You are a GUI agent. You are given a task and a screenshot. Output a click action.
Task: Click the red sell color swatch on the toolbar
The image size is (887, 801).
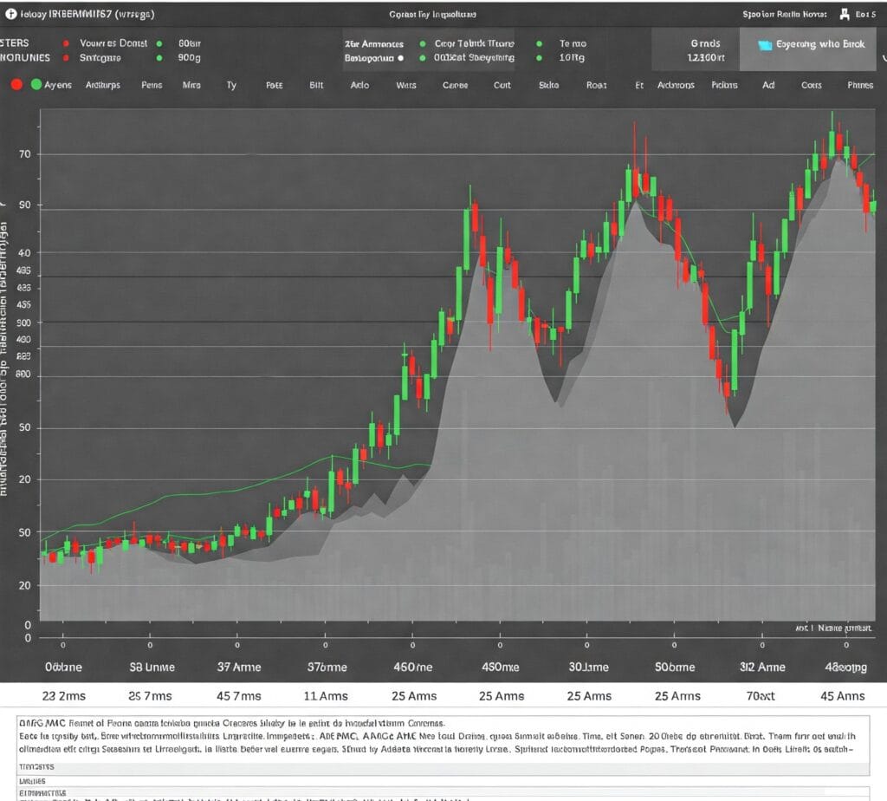coord(17,84)
